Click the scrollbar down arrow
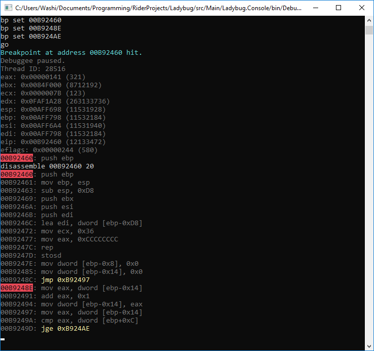Viewport: 374px width, 351px height. (x=369, y=346)
